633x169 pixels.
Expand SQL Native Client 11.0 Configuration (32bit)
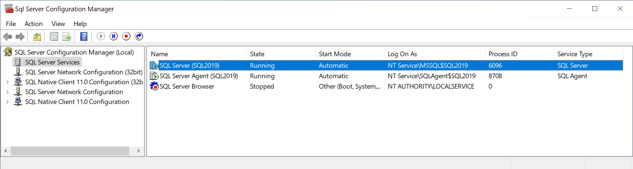[x=7, y=82]
